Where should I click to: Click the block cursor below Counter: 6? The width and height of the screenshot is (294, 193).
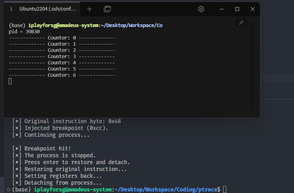(x=10, y=81)
